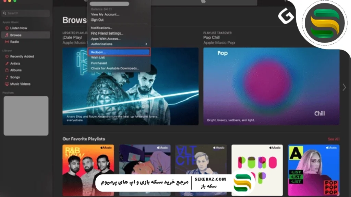Select the Browse music note icon
The height and width of the screenshot is (197, 351).
tap(7, 35)
